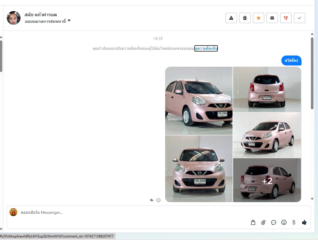Click the reply arrow beside the photo message

coord(152,200)
